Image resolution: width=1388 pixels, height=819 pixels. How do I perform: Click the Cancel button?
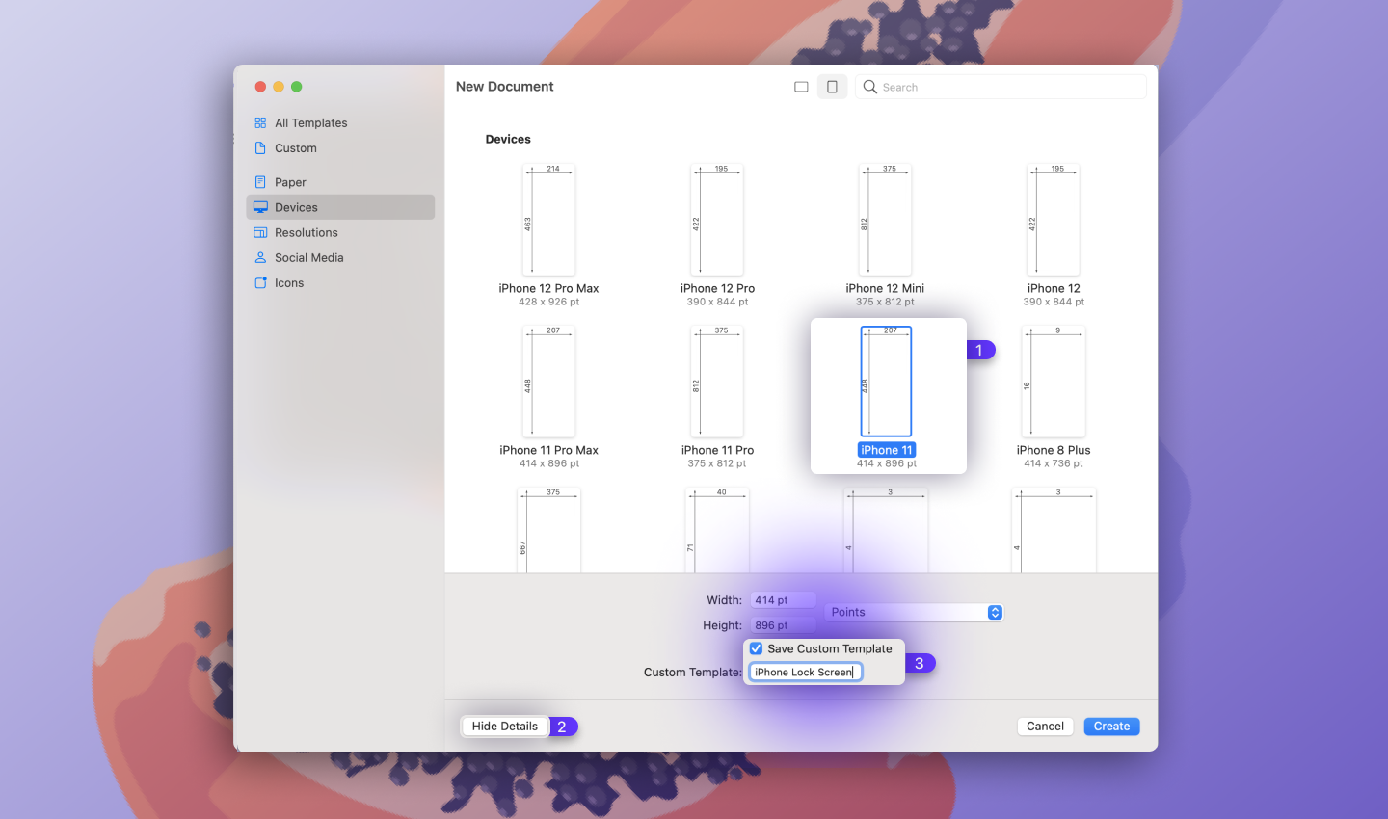point(1045,727)
